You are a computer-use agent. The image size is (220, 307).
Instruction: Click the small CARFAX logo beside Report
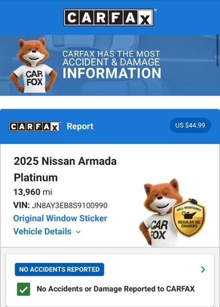point(34,127)
